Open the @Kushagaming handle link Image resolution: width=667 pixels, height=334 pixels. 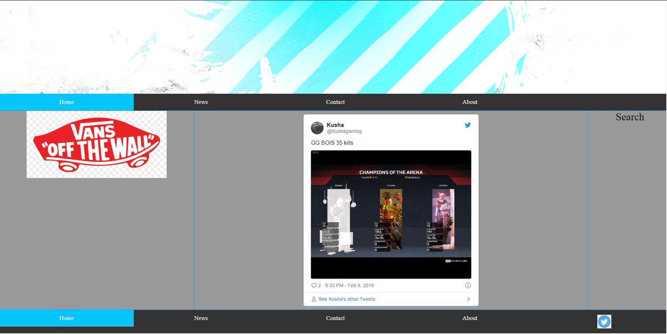(x=344, y=131)
